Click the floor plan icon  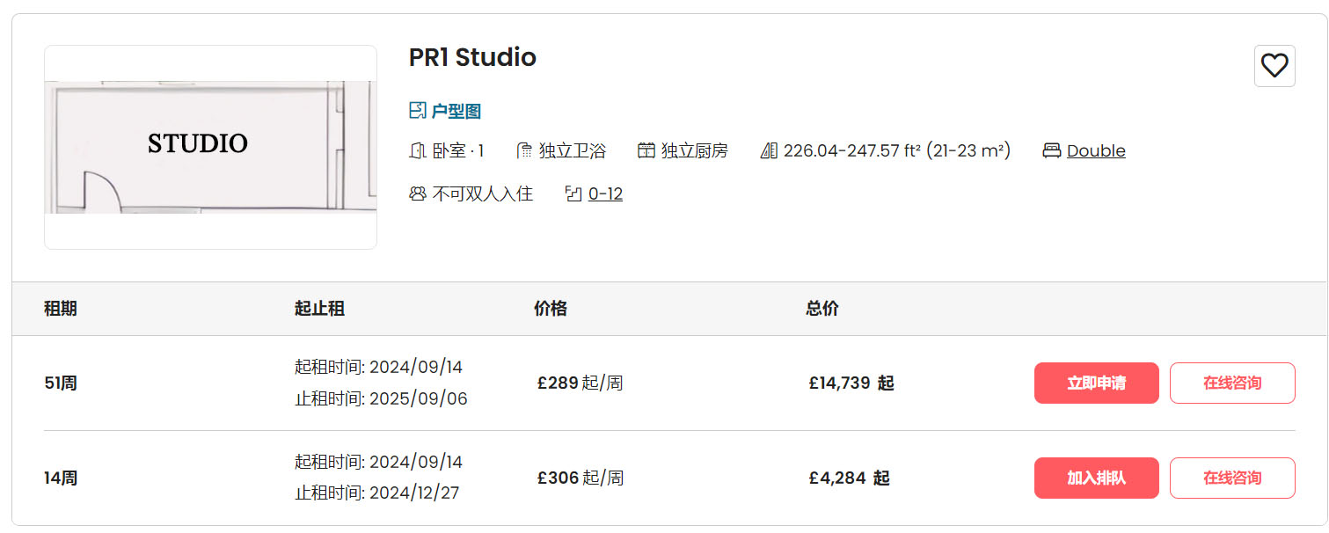(x=418, y=111)
